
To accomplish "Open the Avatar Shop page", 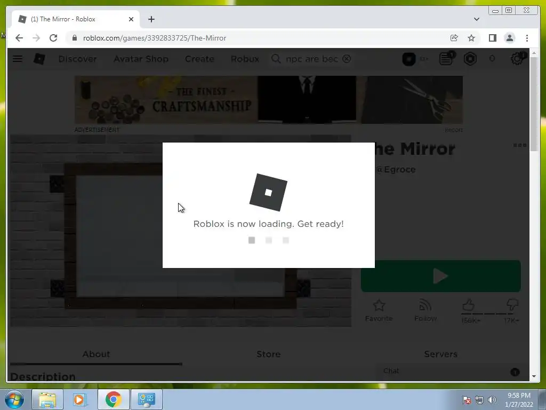I will pos(141,59).
